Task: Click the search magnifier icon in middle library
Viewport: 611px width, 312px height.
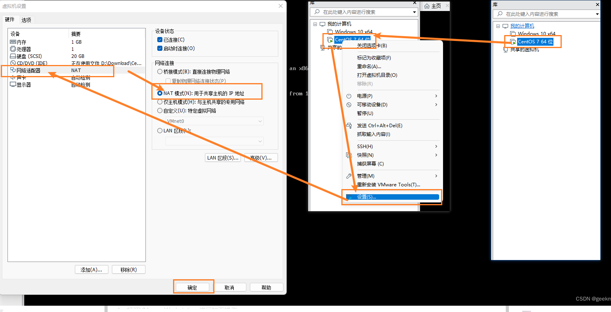Action: pyautogui.click(x=317, y=12)
